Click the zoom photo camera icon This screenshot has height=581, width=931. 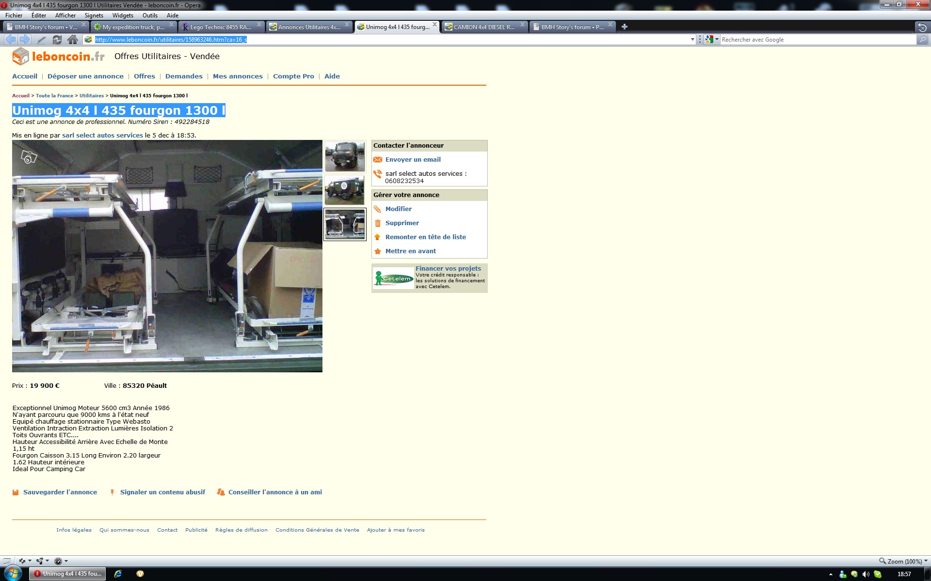(29, 157)
